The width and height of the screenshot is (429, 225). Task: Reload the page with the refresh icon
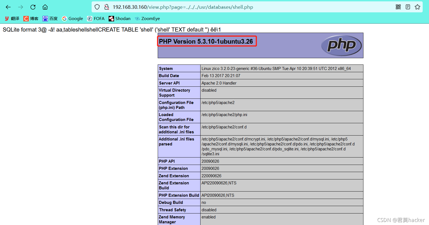[x=33, y=7]
